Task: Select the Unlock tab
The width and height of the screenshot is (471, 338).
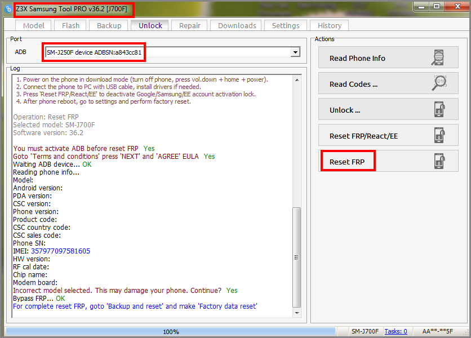Action: [150, 25]
